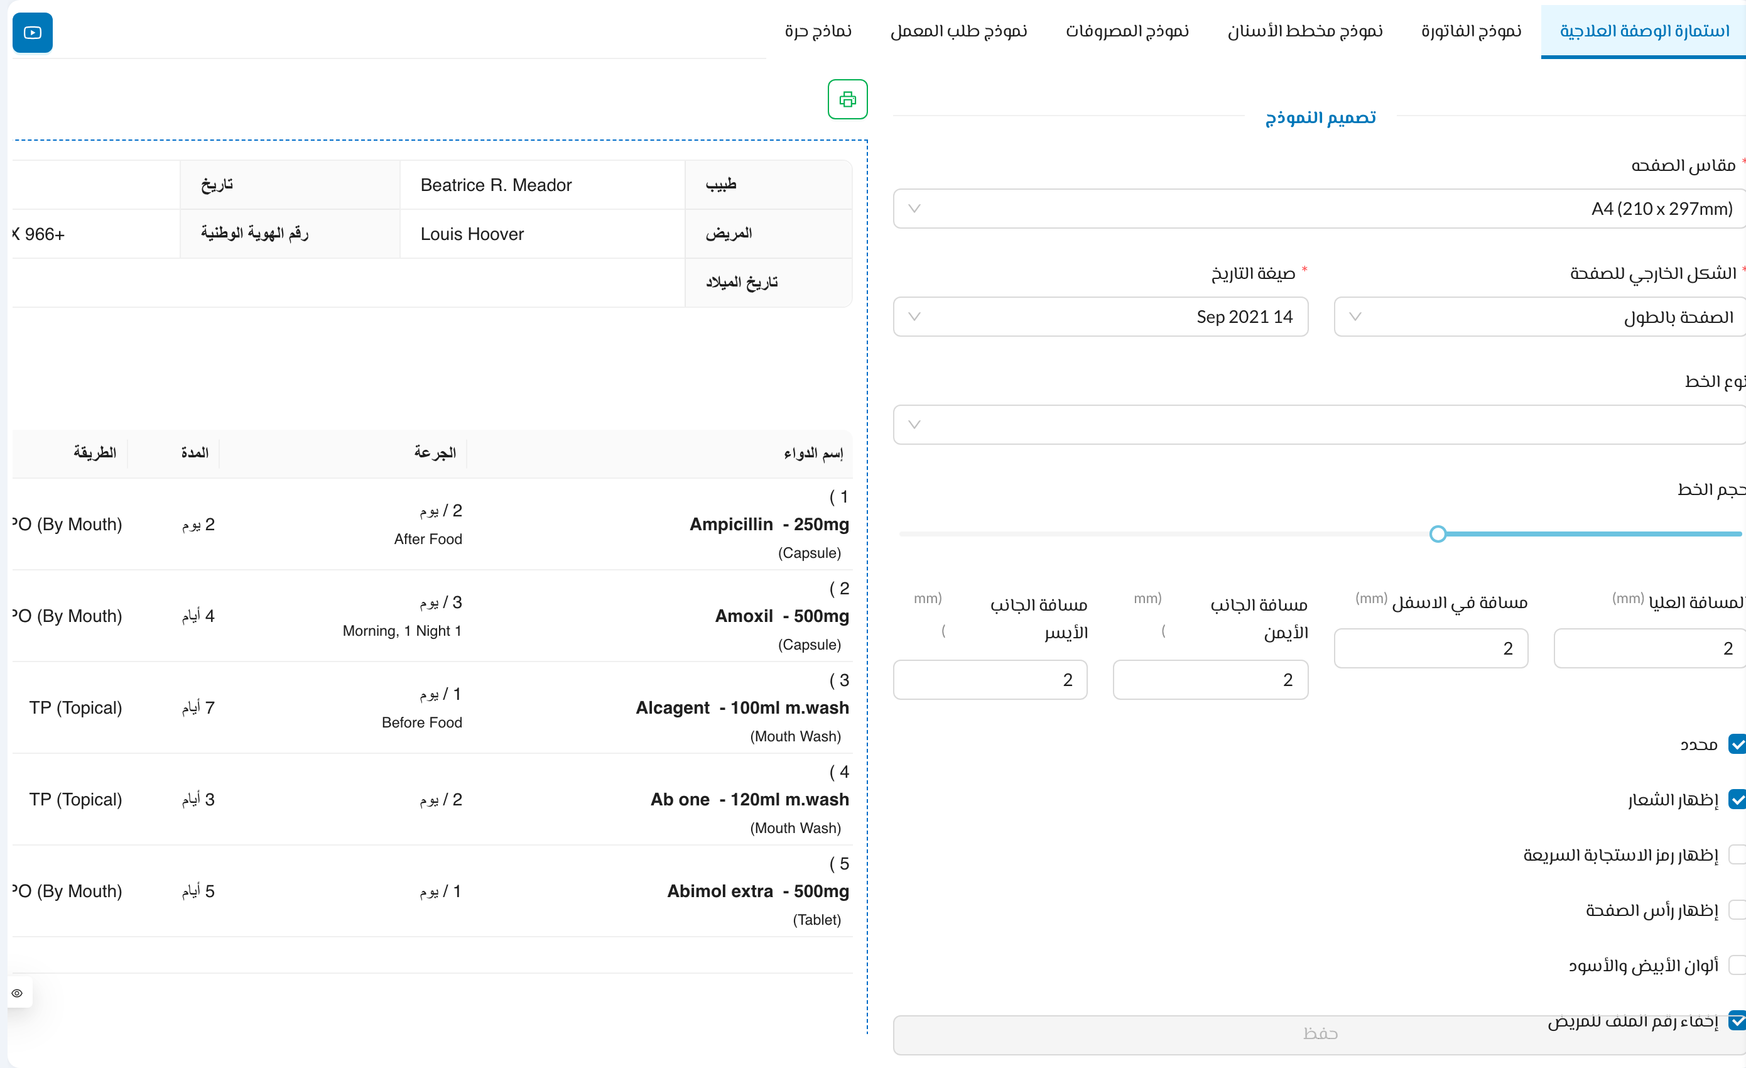The image size is (1746, 1068).
Task: Switch to نماذج حرة tab
Action: (818, 31)
